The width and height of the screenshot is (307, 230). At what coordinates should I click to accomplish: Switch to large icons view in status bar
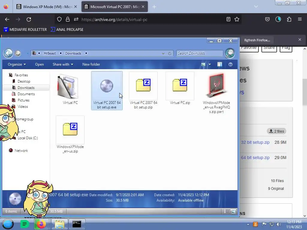click(233, 211)
